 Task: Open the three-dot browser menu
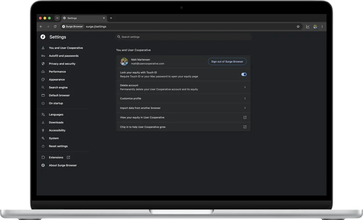click(x=322, y=27)
